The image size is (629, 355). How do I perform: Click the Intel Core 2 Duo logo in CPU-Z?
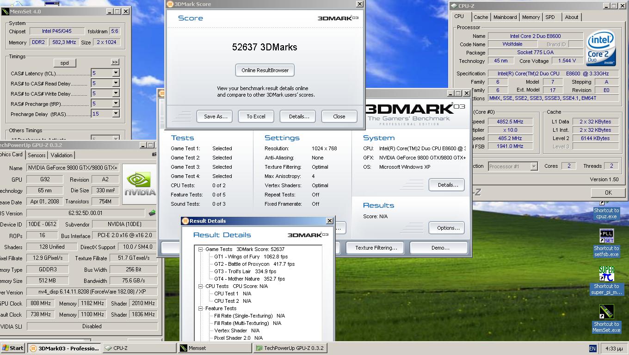[601, 49]
